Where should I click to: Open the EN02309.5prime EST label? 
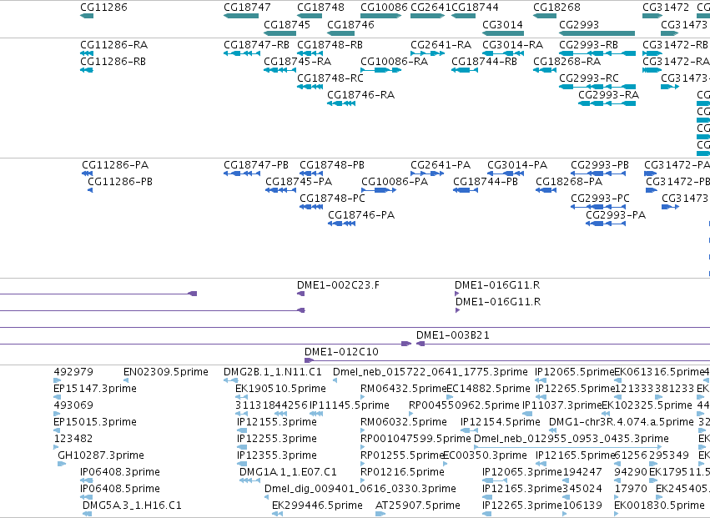click(x=166, y=372)
